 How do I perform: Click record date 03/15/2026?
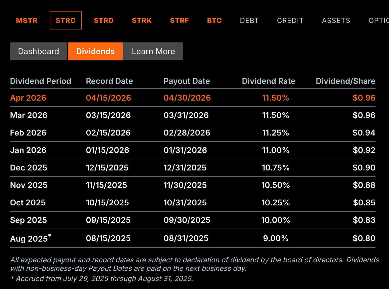point(108,115)
